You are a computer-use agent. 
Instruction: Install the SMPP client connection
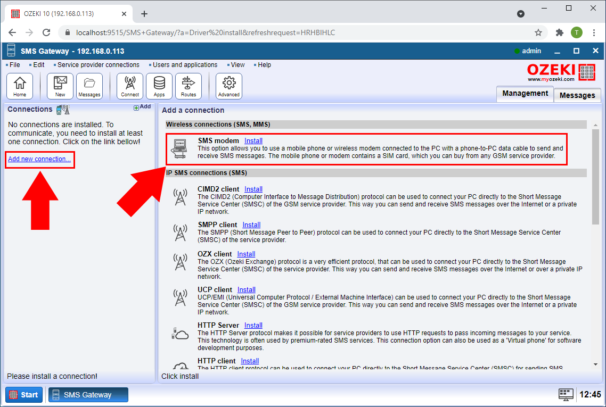click(251, 225)
